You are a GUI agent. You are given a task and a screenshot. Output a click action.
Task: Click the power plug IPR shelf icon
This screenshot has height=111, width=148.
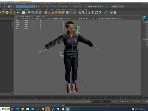[111, 13]
